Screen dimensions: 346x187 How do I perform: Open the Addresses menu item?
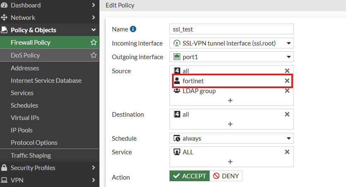click(25, 68)
